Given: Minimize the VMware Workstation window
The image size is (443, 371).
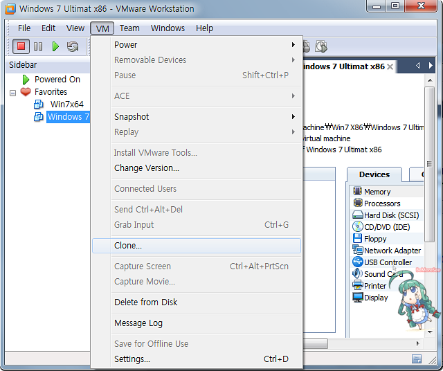Looking at the screenshot, I should [x=376, y=6].
